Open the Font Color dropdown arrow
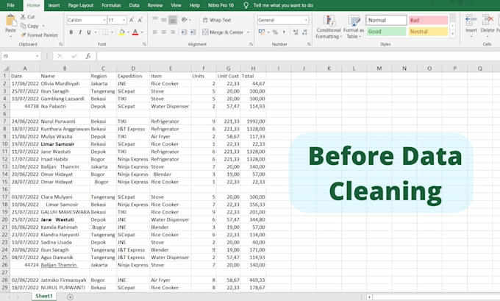500x301 pixels. (142, 32)
